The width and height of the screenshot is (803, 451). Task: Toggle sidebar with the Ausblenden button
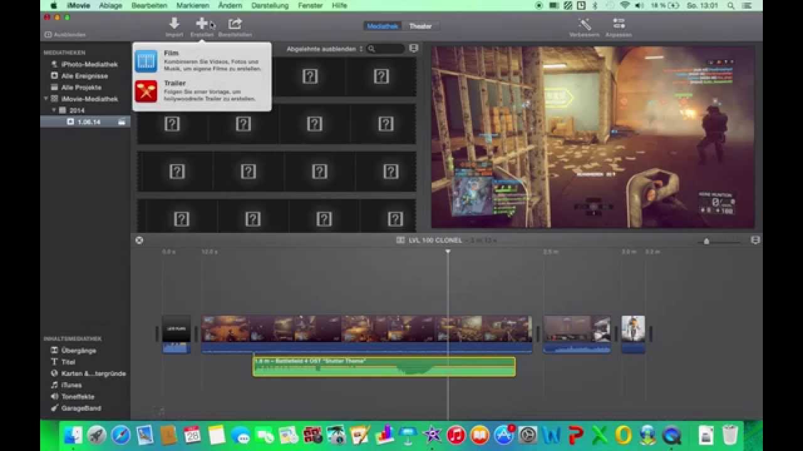pyautogui.click(x=65, y=34)
